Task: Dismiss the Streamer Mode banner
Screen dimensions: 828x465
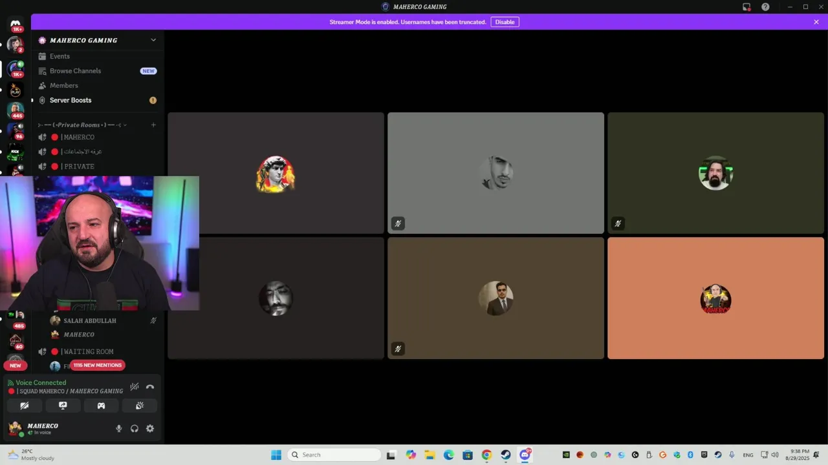Action: [x=816, y=22]
